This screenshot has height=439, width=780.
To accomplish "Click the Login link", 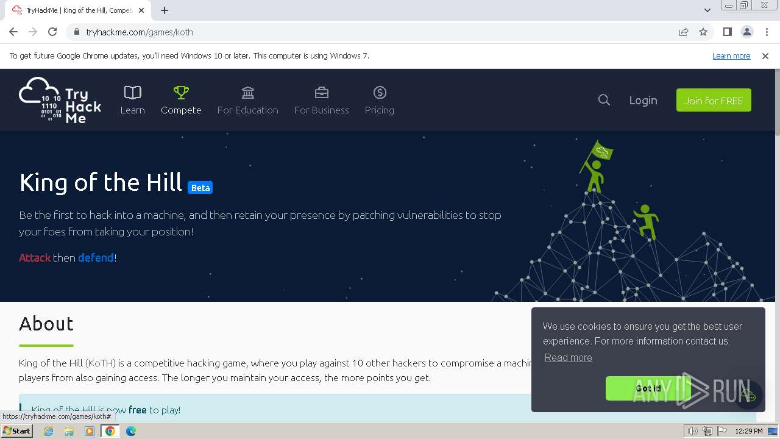I will (643, 100).
